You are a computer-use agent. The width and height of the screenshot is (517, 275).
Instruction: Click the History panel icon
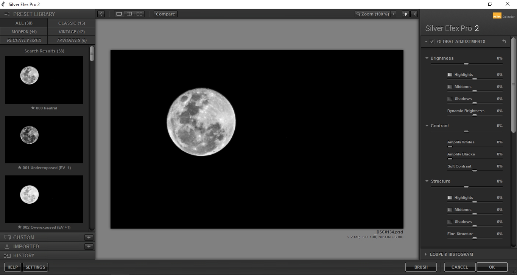(x=7, y=255)
